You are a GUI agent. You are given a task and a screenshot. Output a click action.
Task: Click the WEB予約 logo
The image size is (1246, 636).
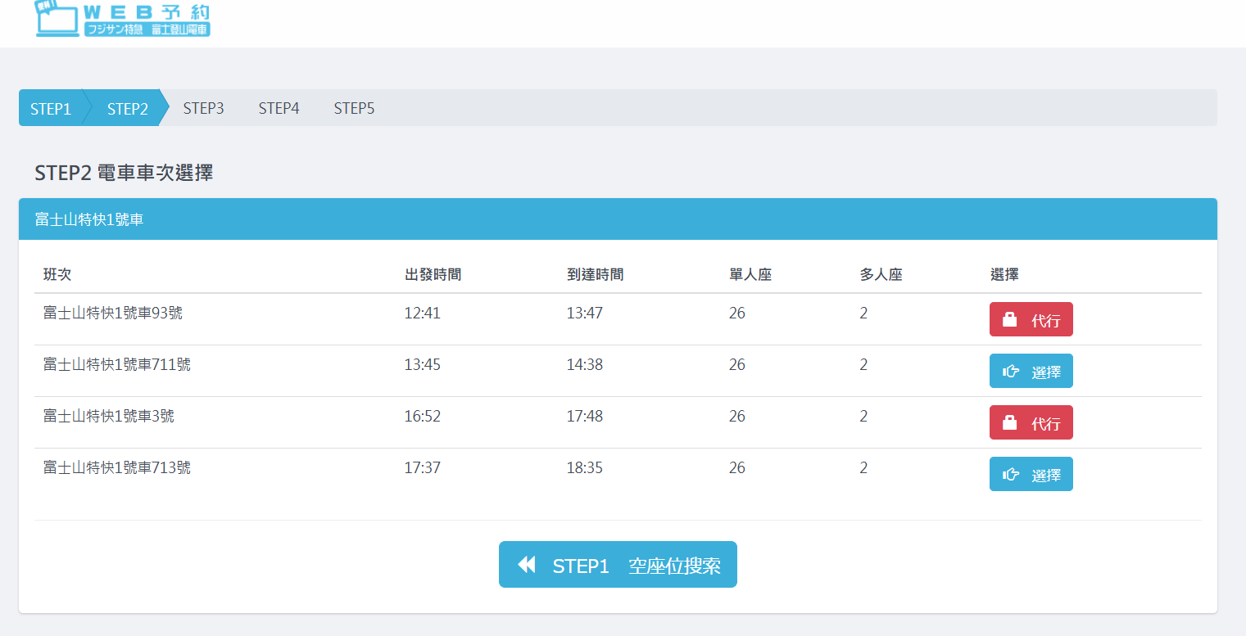(x=123, y=19)
